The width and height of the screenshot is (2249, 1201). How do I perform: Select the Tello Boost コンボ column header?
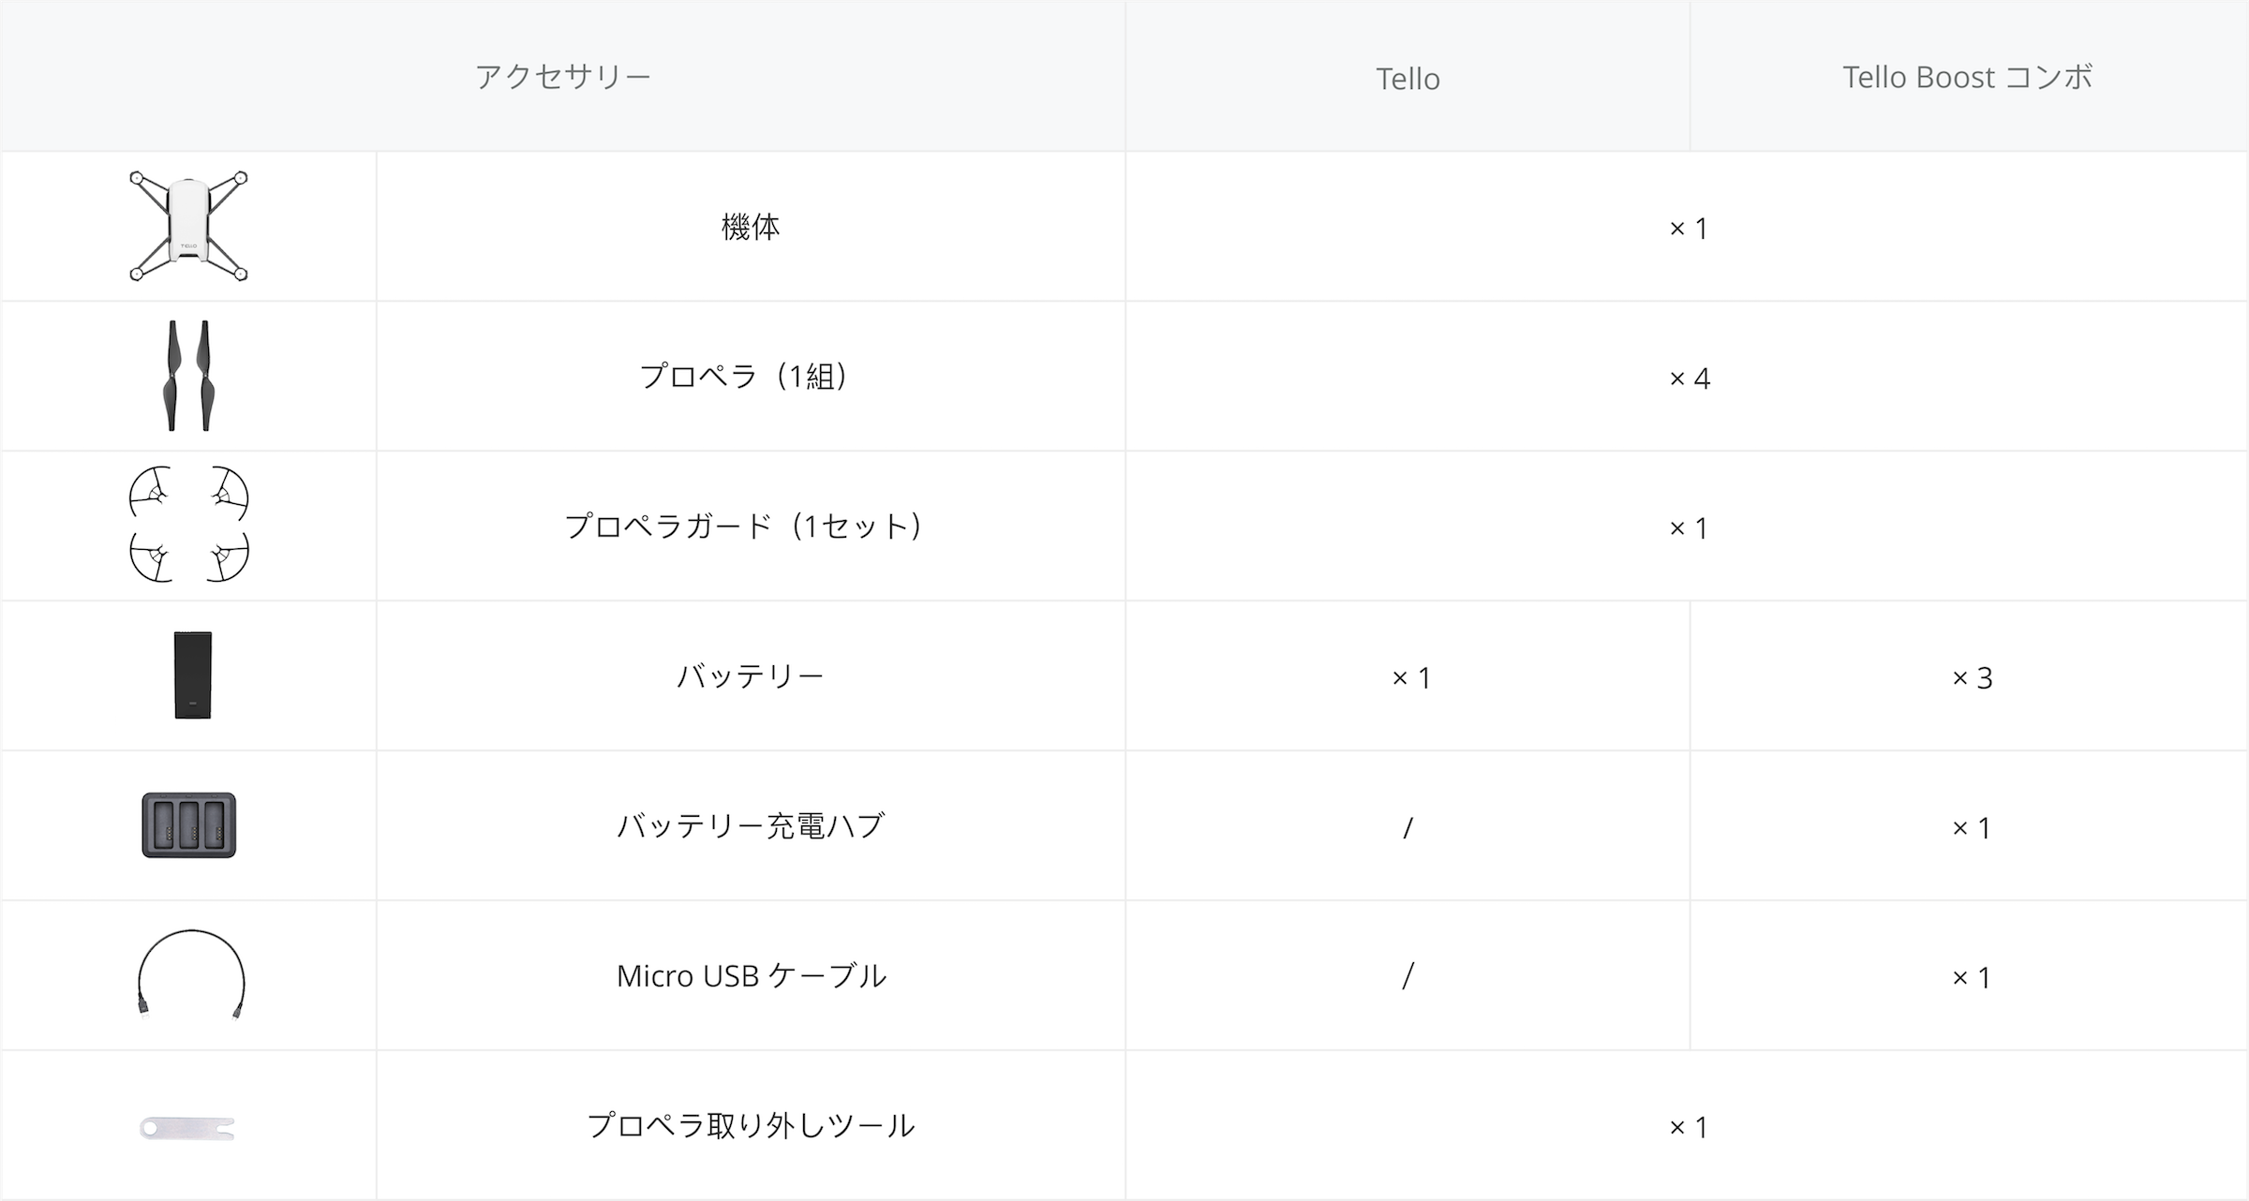pos(1968,77)
